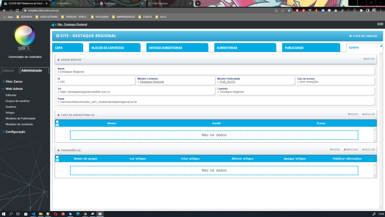Reload the page with refresh icon
The height and width of the screenshot is (217, 385).
(17, 11)
